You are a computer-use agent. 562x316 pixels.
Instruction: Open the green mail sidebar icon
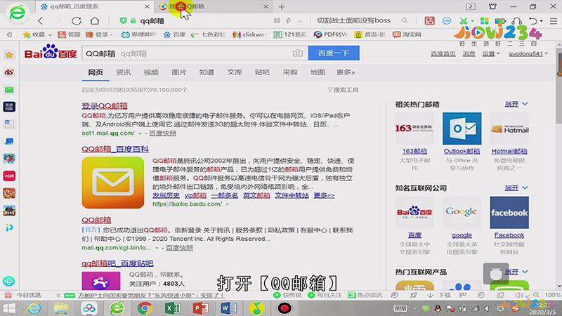pyautogui.click(x=9, y=90)
